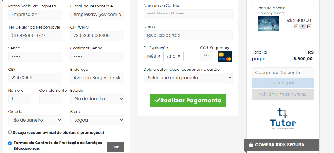The height and width of the screenshot is (153, 334).
Task: Expand the Selecione uma parcela dropdown
Action: [x=188, y=78]
